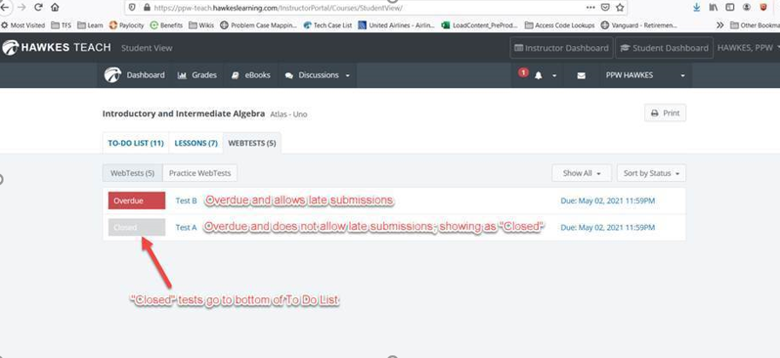Screen dimensions: 780x358
Task: Open the Library icon in toolbar
Action: click(713, 8)
